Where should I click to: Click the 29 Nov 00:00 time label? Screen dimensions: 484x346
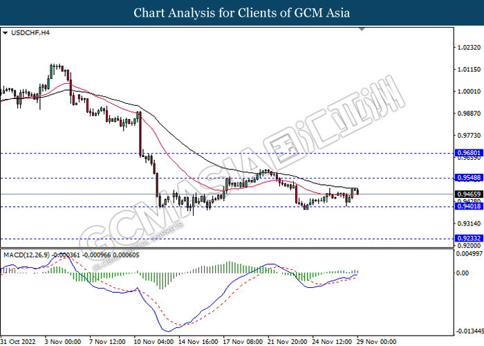pos(376,342)
